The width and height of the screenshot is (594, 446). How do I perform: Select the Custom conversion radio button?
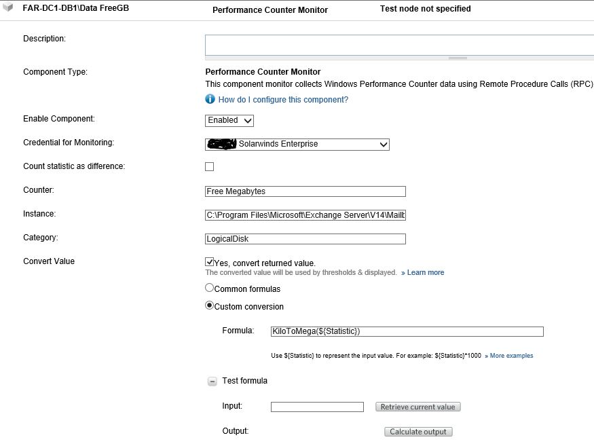click(x=210, y=305)
